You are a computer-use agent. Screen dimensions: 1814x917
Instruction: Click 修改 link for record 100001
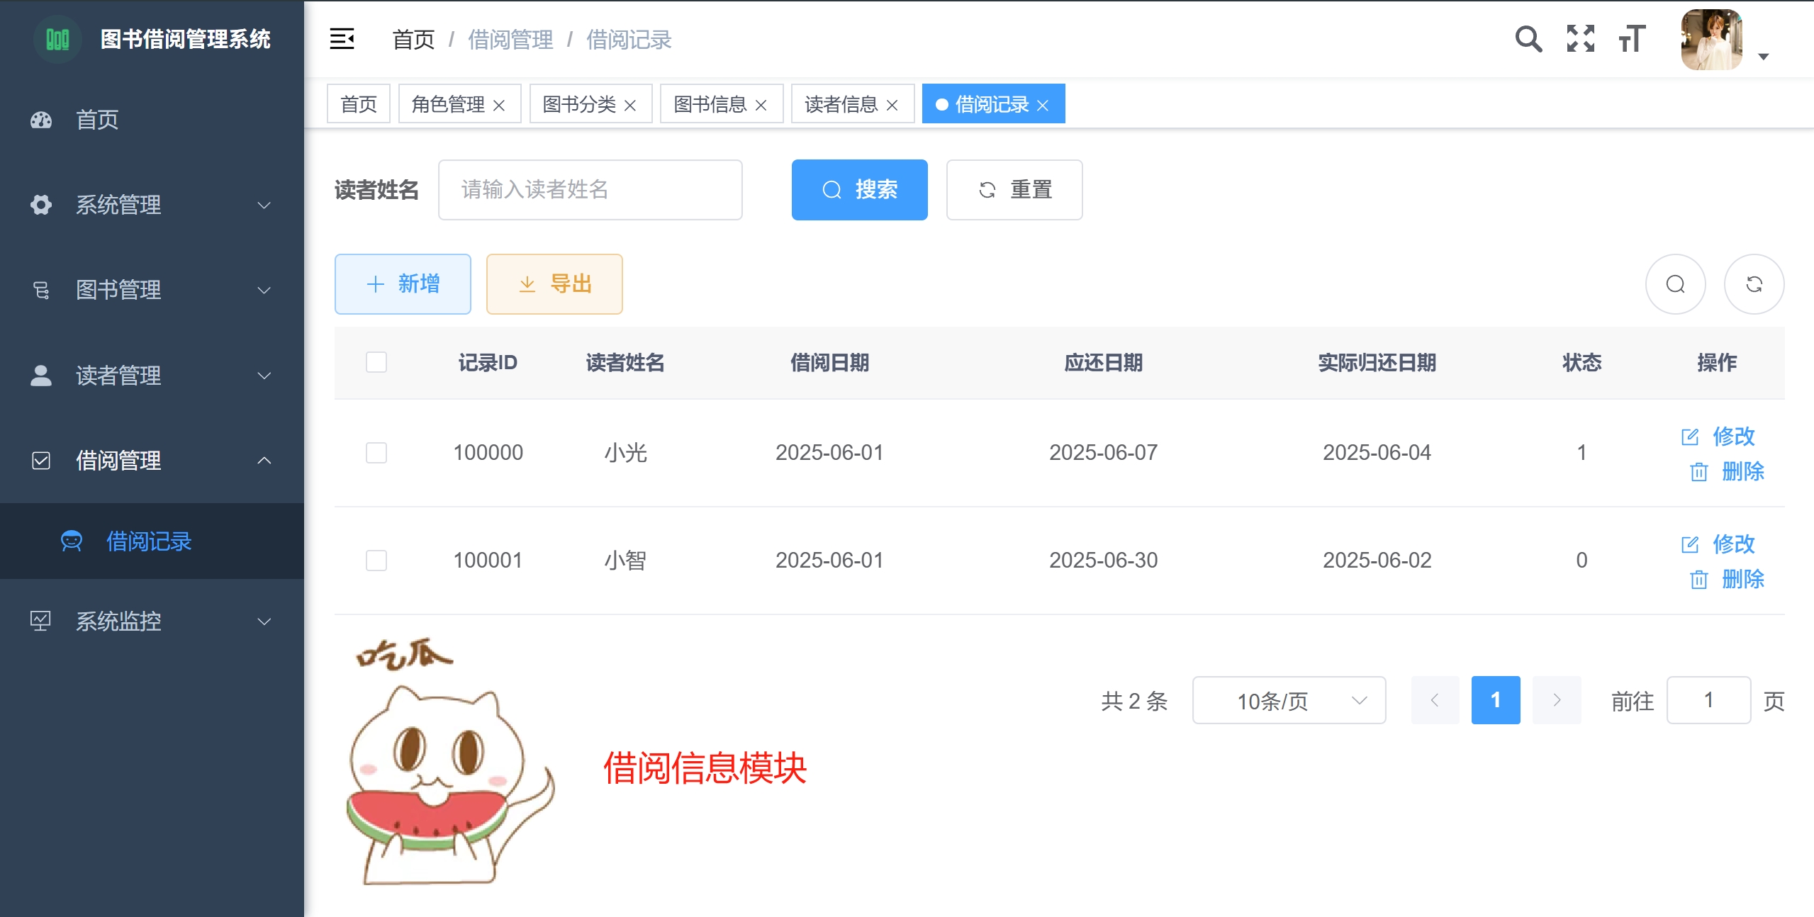[1735, 544]
